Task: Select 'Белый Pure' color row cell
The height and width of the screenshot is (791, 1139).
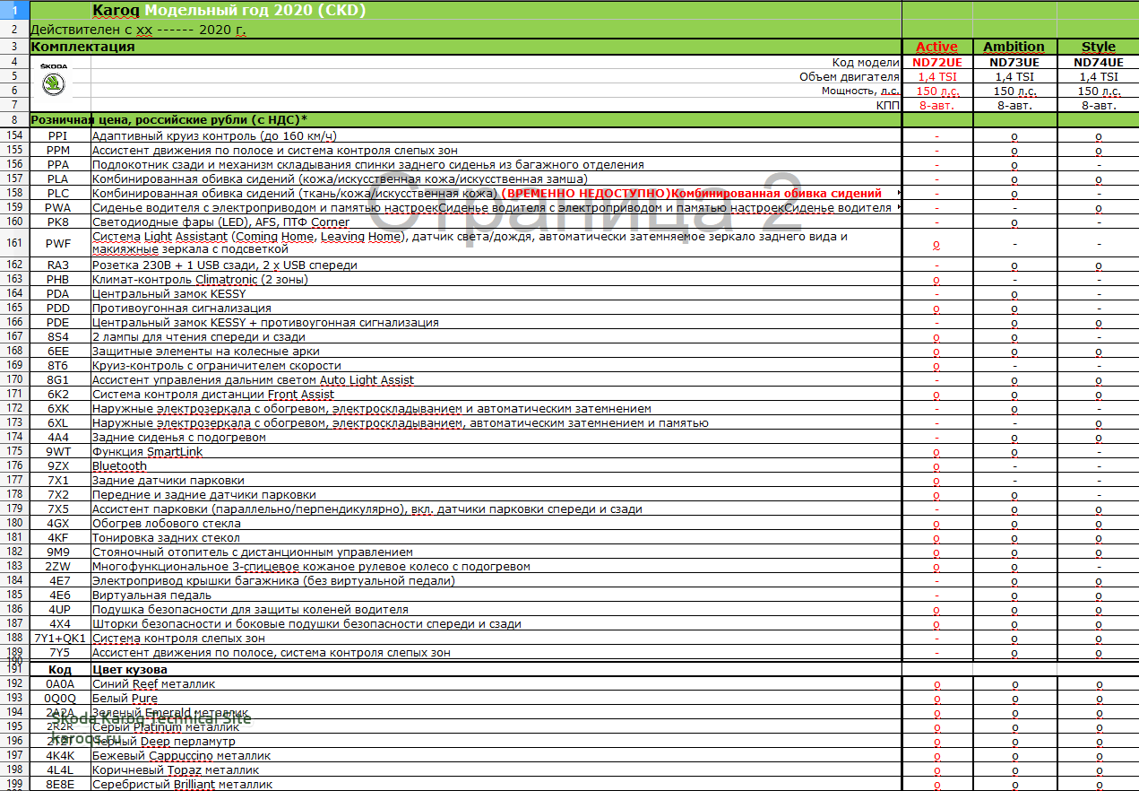Action: pos(496,698)
